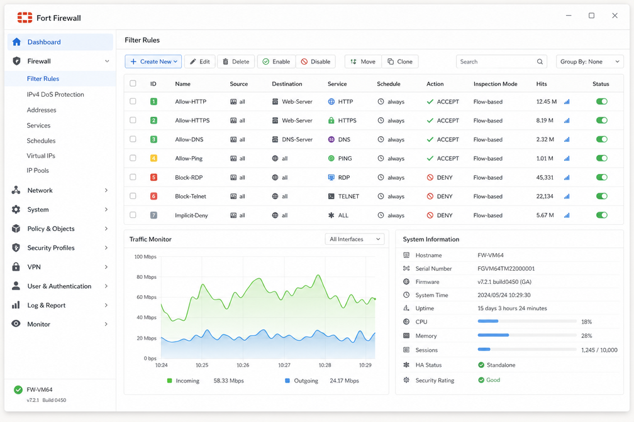
Task: Click the DENY icon in Block-Telnet row
Action: [x=430, y=197]
